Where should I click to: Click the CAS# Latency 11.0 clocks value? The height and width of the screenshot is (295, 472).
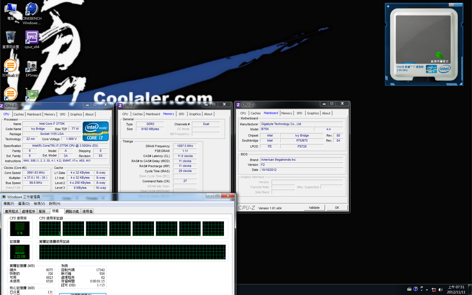[185, 156]
